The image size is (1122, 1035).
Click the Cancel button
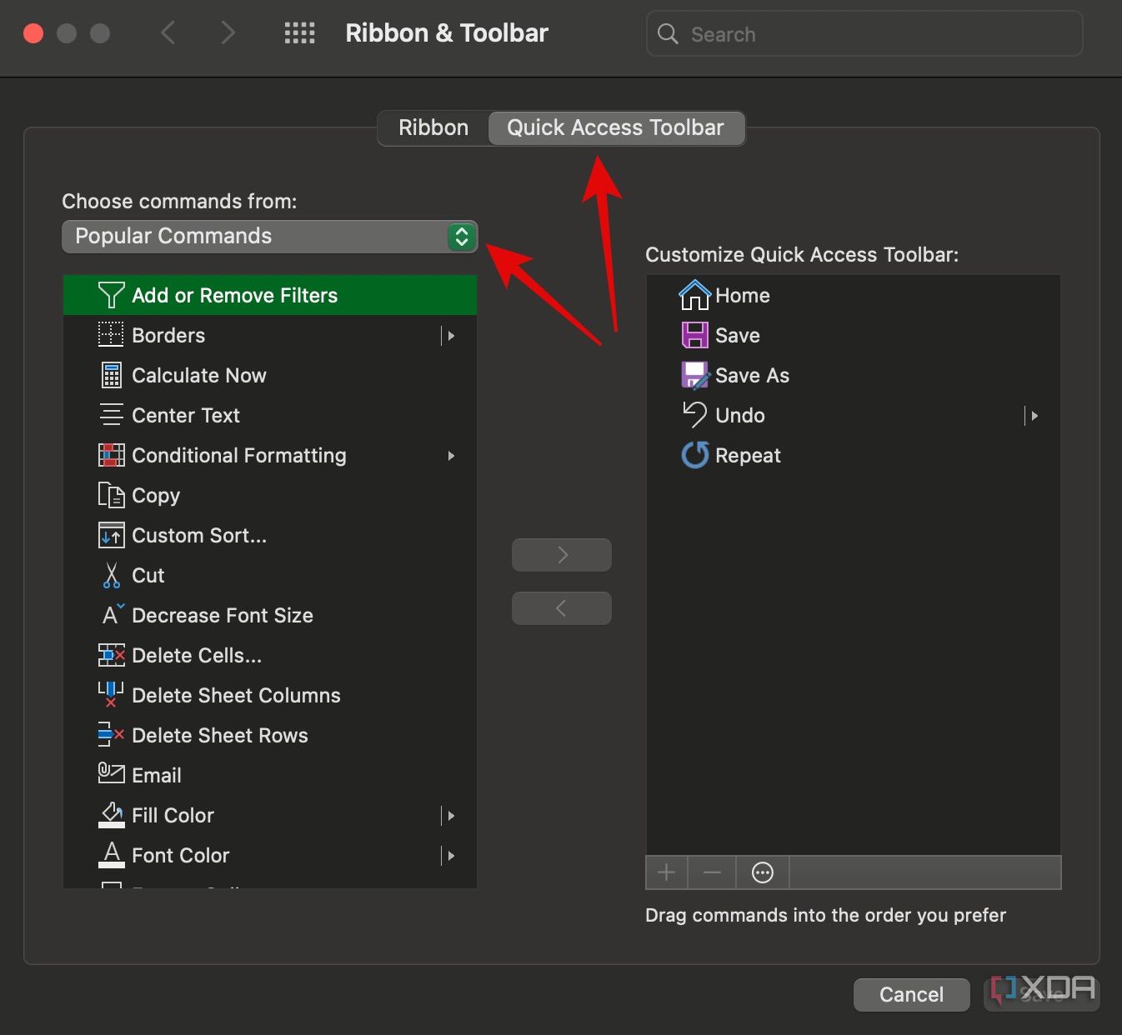point(911,994)
